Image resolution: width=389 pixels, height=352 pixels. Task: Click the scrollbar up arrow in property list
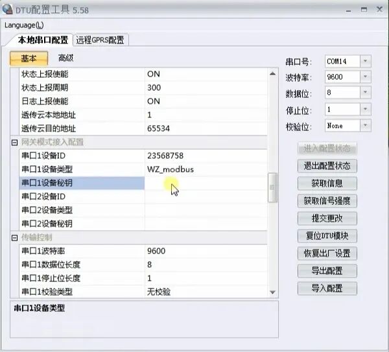273,74
